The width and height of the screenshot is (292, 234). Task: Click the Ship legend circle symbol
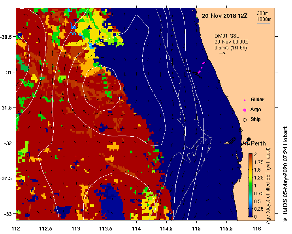click(x=245, y=119)
